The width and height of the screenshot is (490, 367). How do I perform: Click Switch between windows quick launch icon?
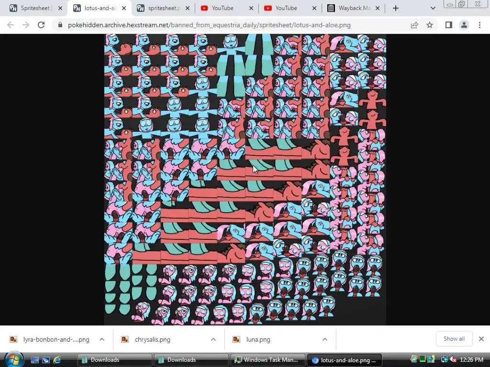46,360
